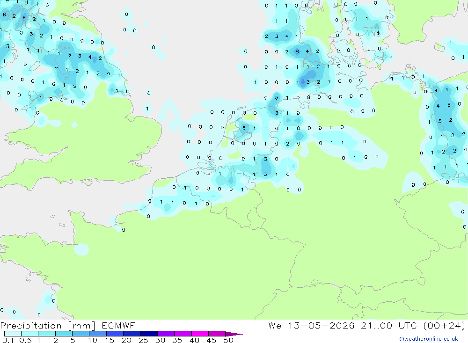
Task: Click the 'Precipitation [mm]' title text
Action: click(x=48, y=326)
